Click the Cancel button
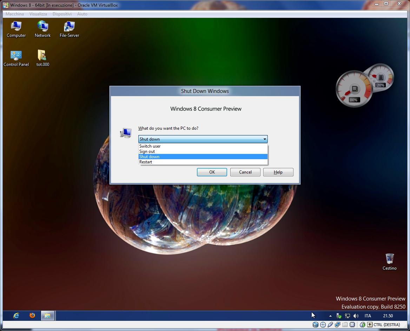410x331 pixels. [245, 172]
